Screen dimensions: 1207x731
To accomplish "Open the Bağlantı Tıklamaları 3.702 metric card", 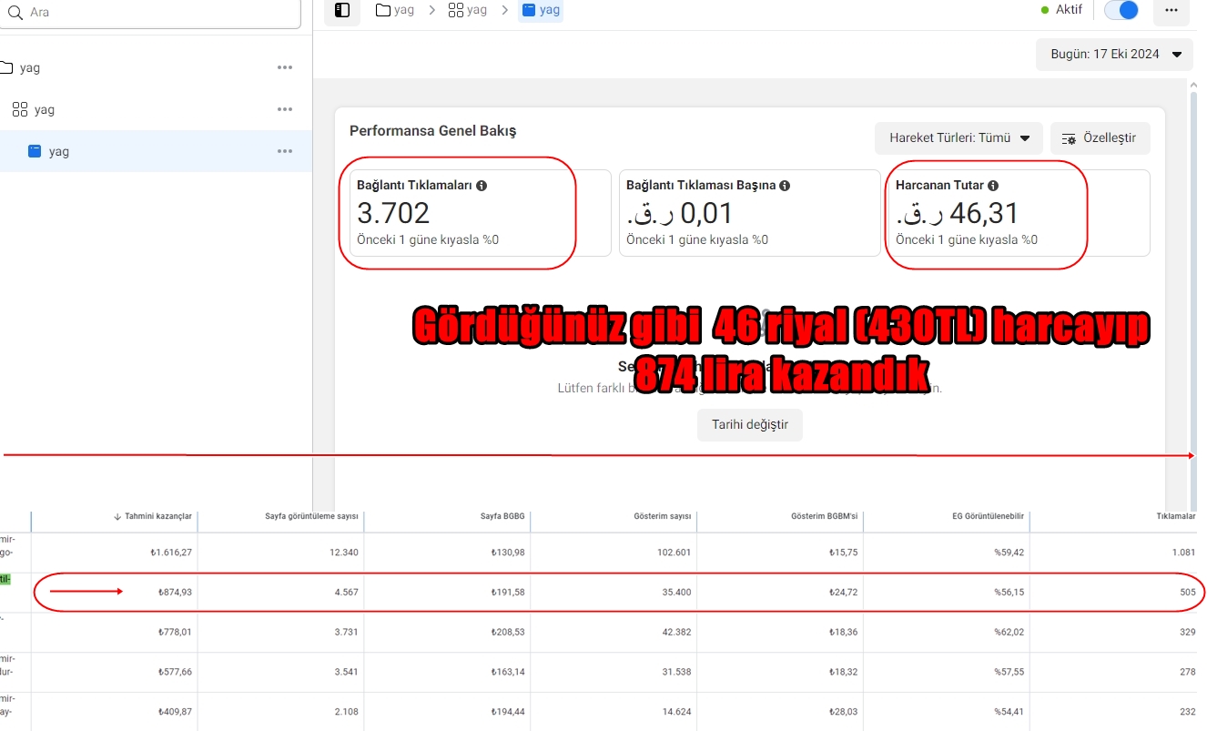I will coord(480,213).
